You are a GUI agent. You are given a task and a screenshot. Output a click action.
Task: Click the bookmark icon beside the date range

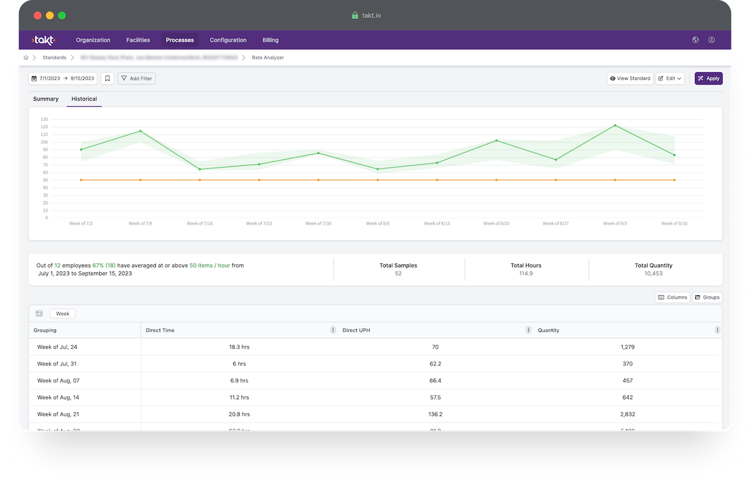pos(107,78)
